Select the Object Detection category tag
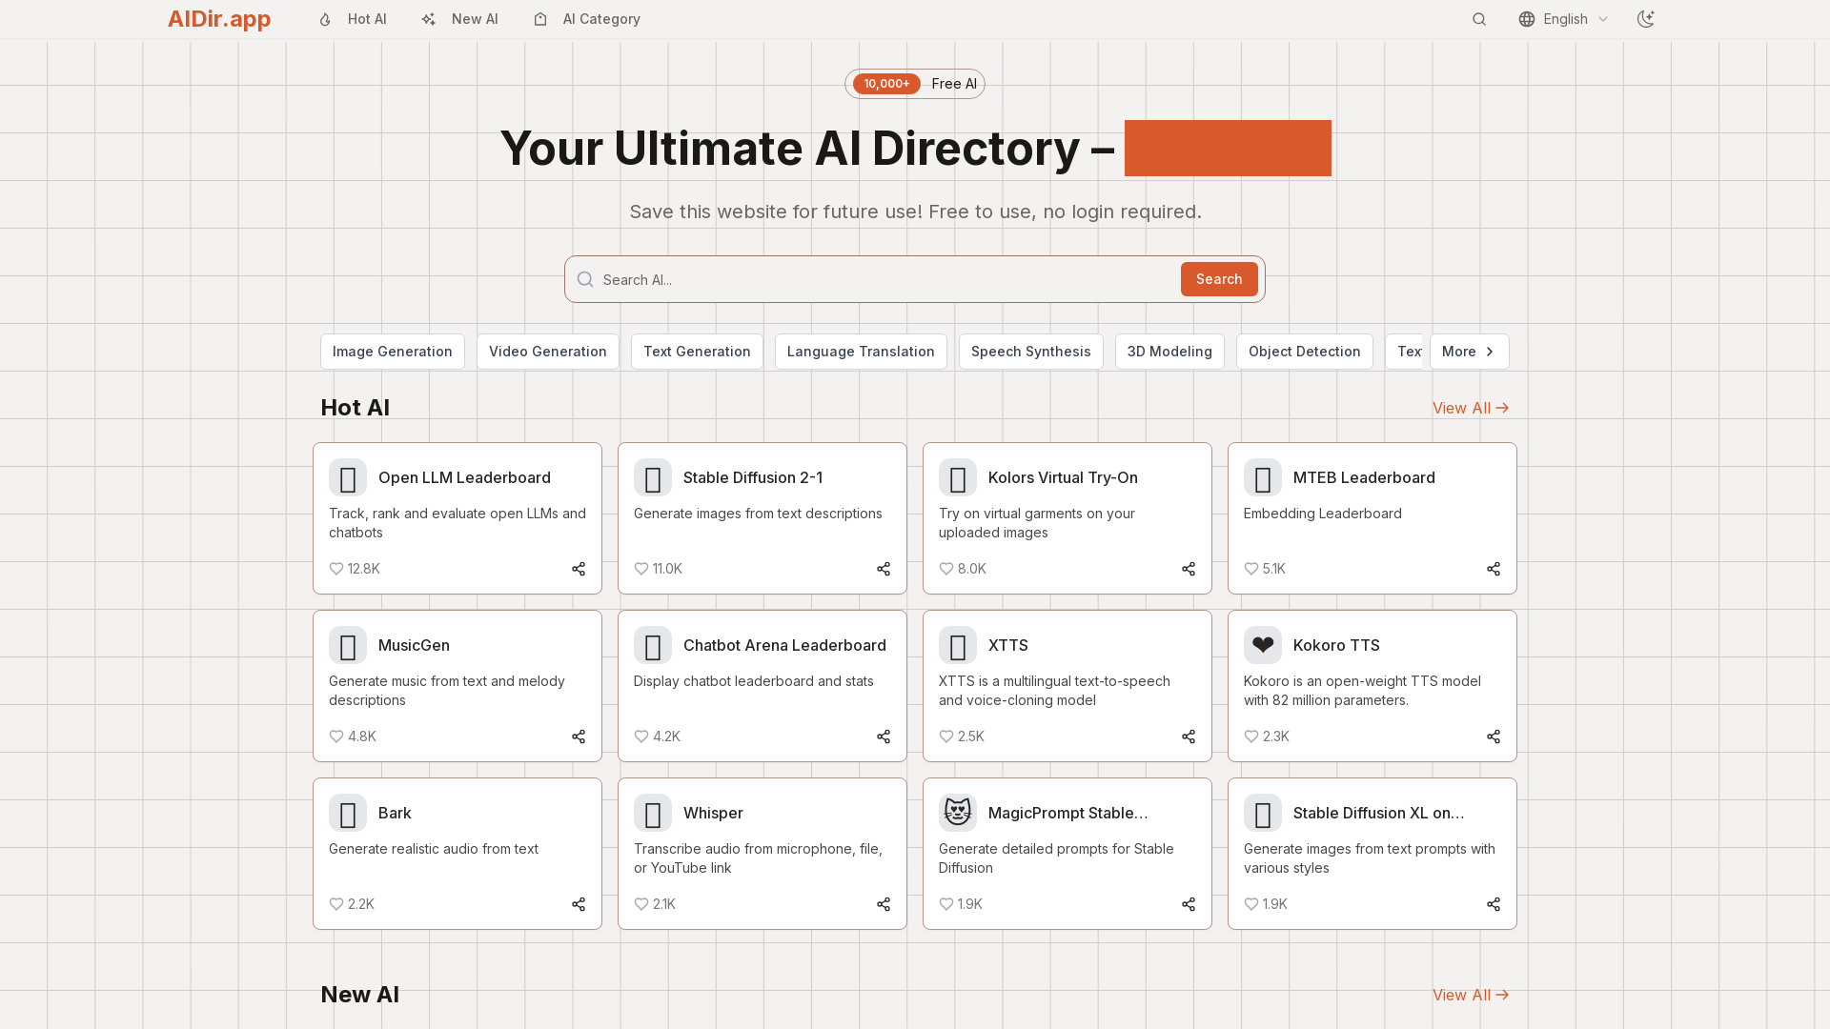 [x=1305, y=352]
